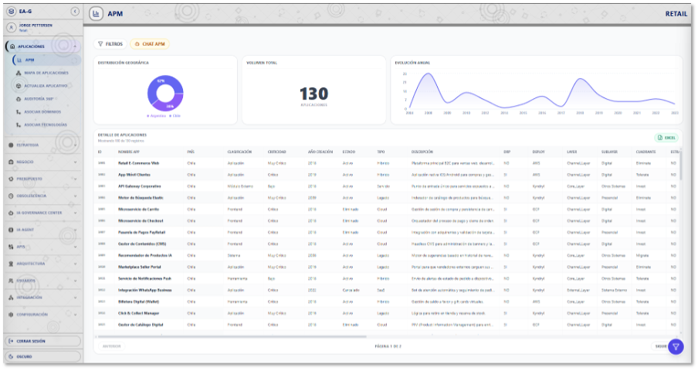Screen dimensions: 698x371
Task: Open Actualiza Aplicativo from the sidebar
Action: [46, 86]
